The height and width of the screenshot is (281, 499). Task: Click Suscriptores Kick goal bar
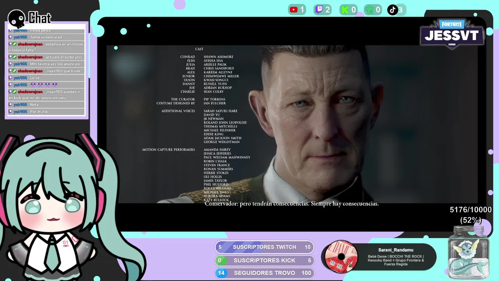264,260
